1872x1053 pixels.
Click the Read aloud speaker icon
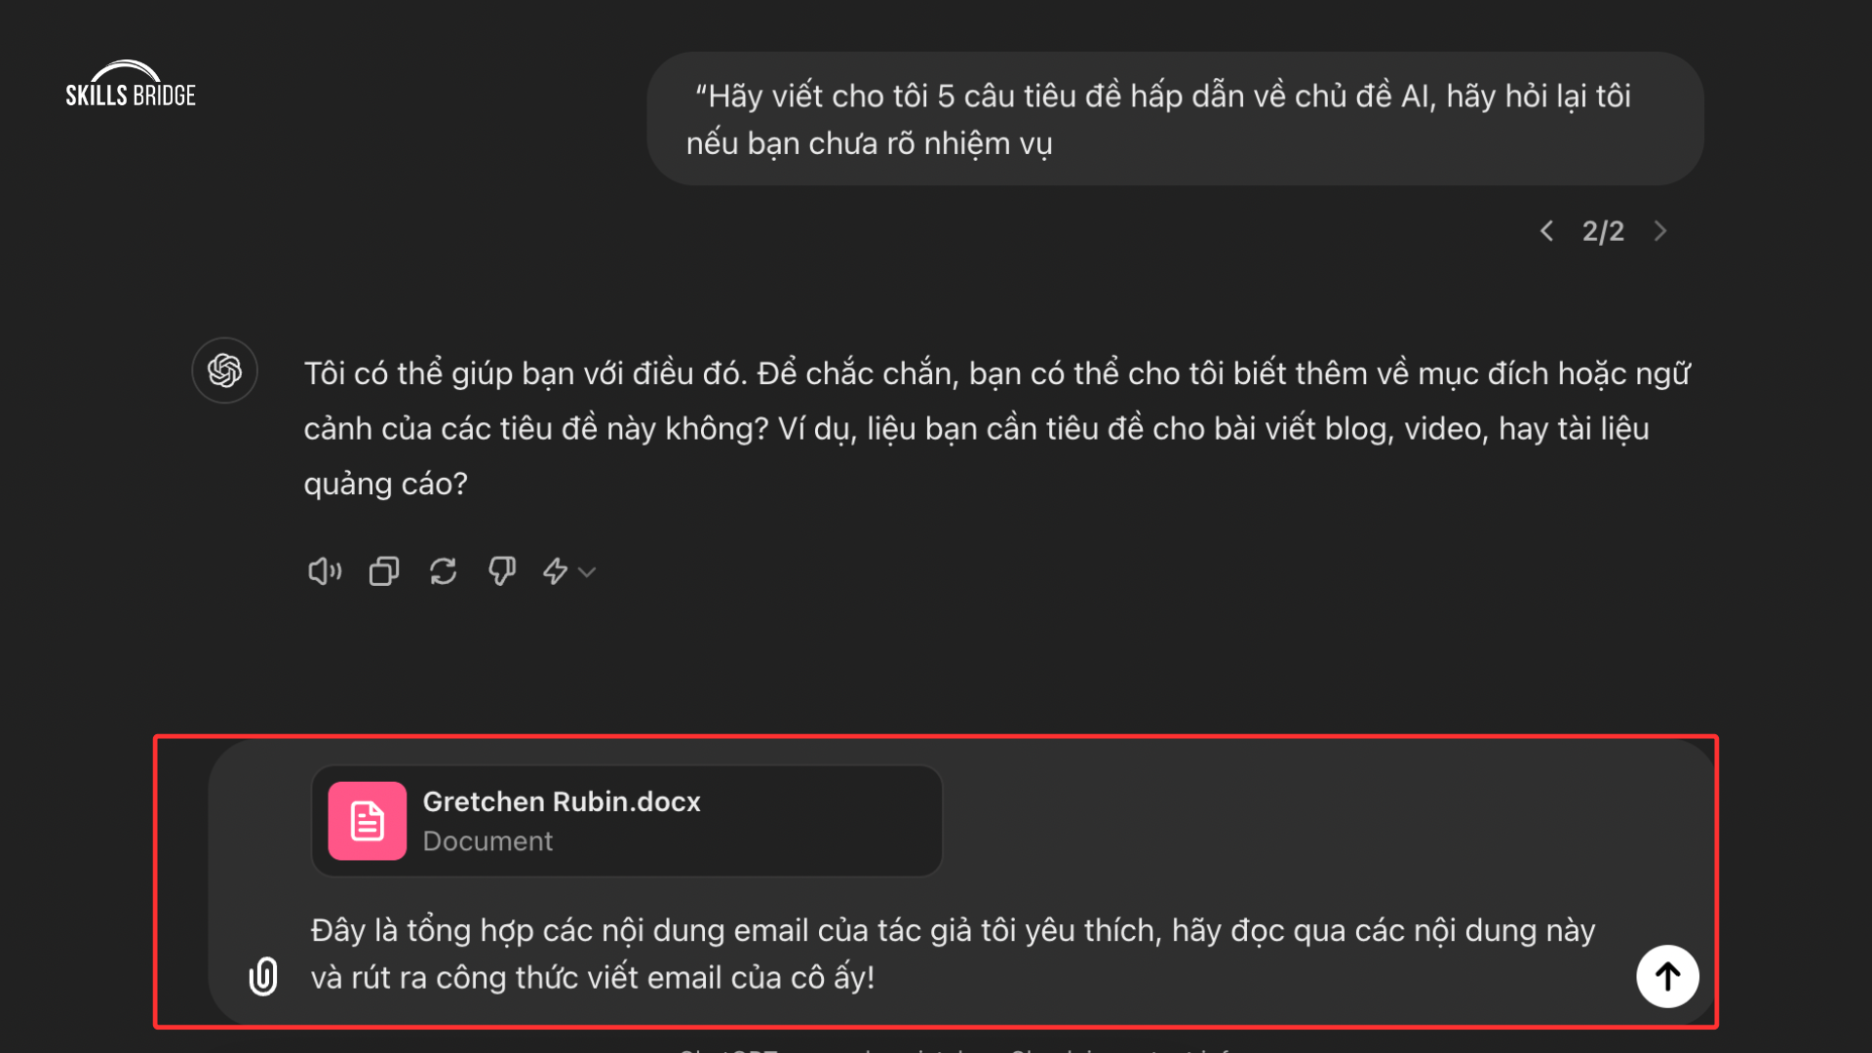[324, 571]
